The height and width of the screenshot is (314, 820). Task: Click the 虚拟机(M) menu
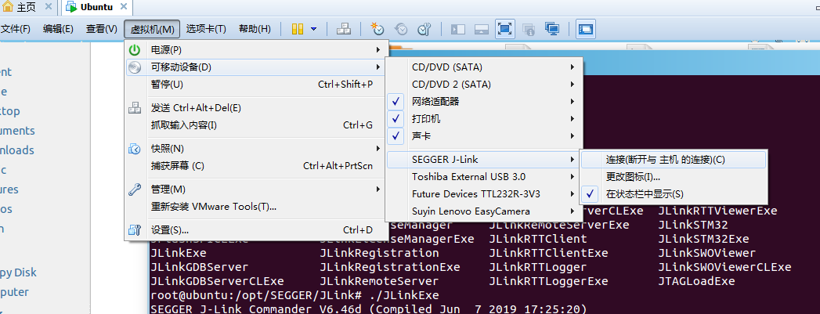(x=152, y=29)
